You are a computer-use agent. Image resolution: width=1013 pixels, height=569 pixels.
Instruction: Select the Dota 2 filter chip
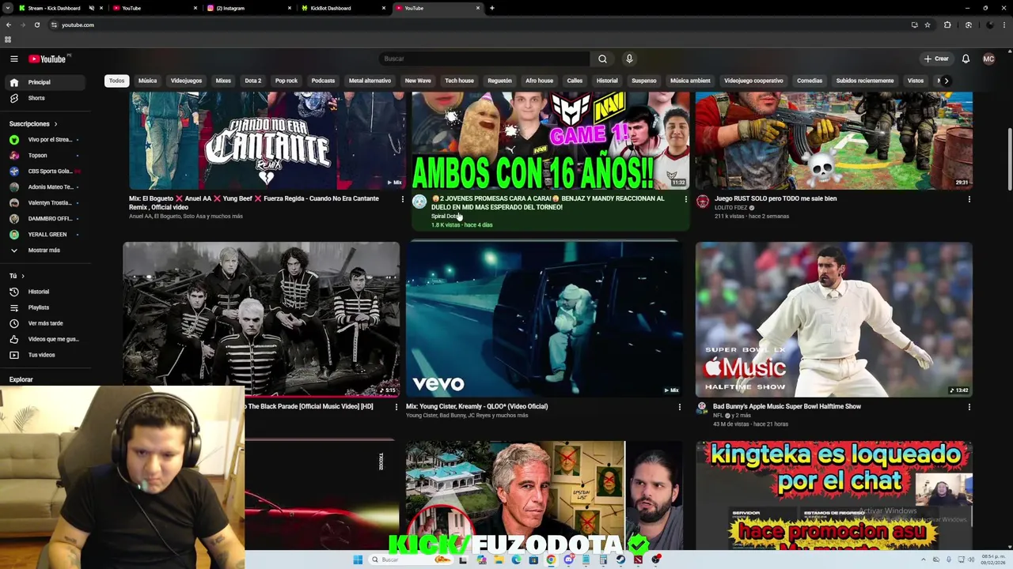point(253,81)
